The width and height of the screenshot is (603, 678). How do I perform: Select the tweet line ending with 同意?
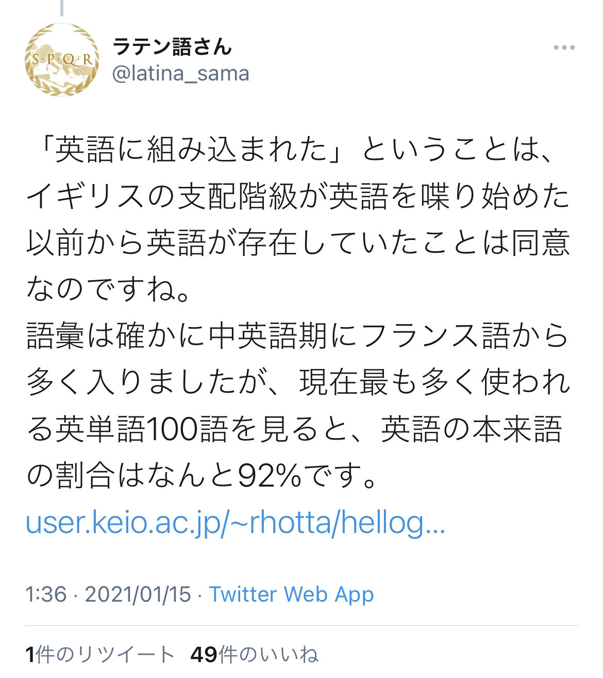pyautogui.click(x=298, y=243)
